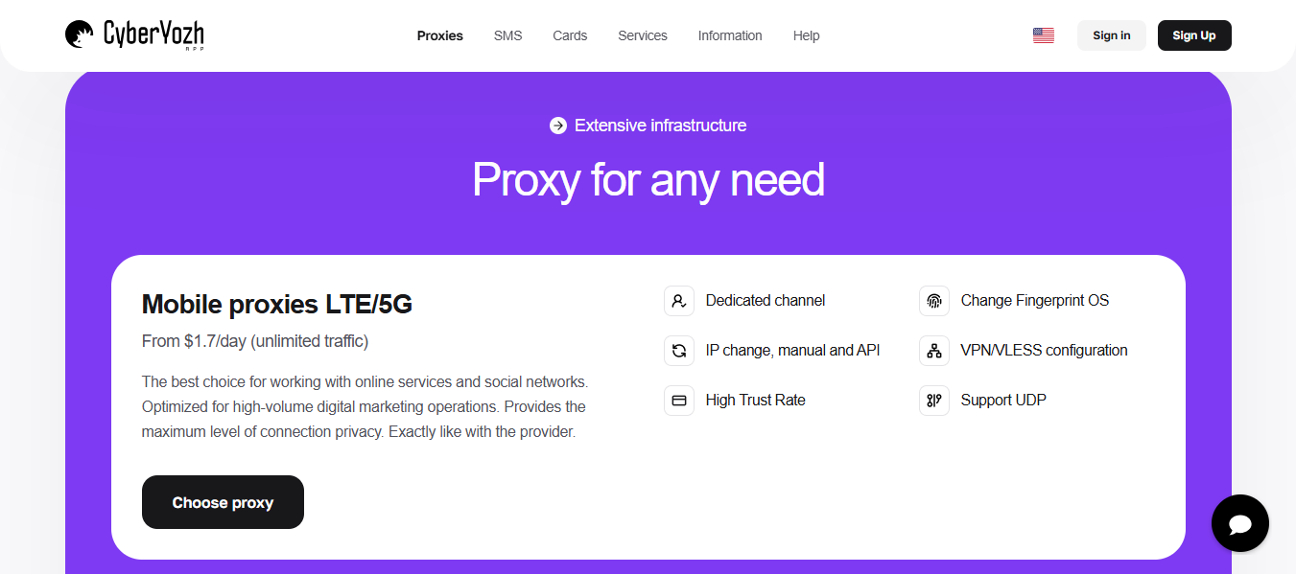
Task: Click the Support UDP icon
Action: coord(934,401)
